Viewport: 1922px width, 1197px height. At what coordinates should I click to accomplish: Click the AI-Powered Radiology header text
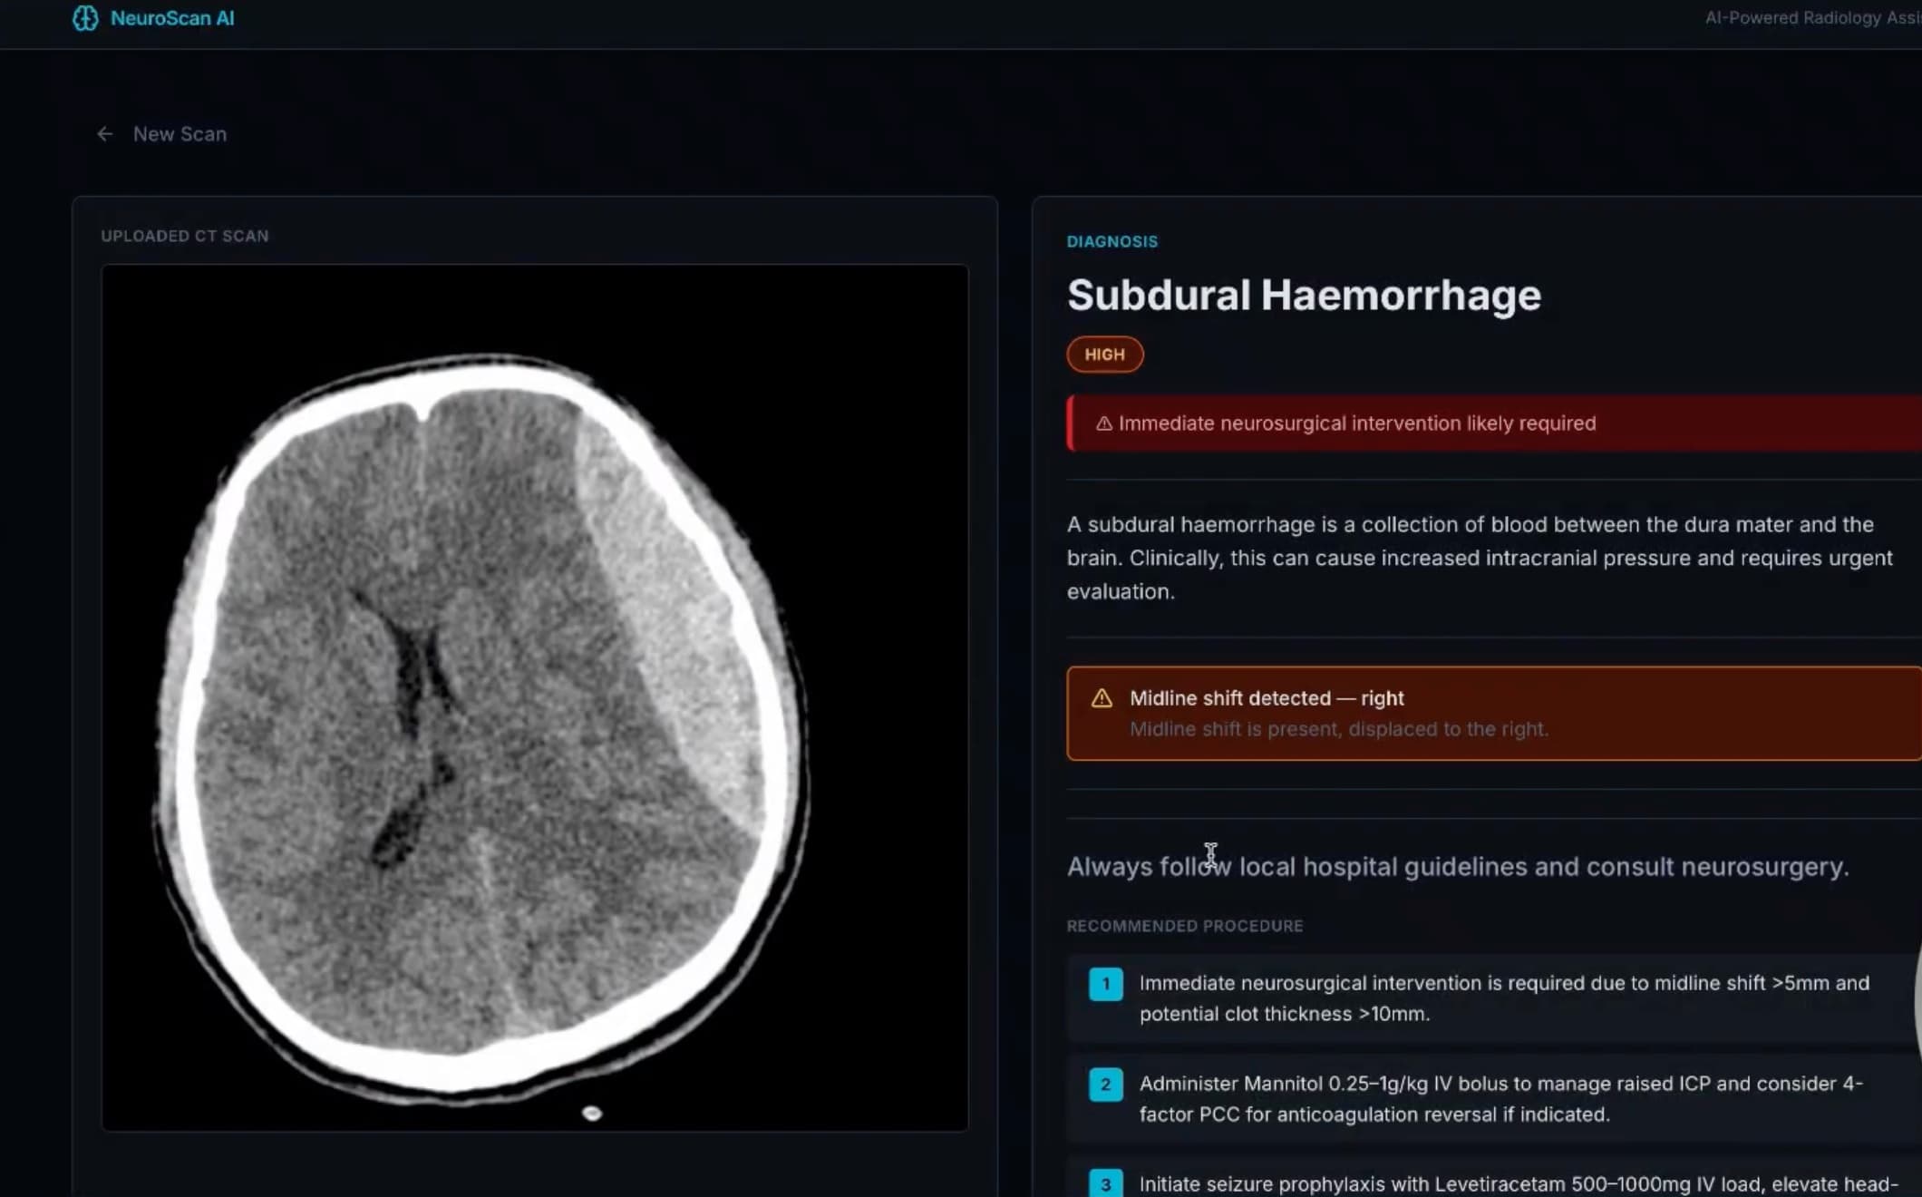pos(1813,18)
